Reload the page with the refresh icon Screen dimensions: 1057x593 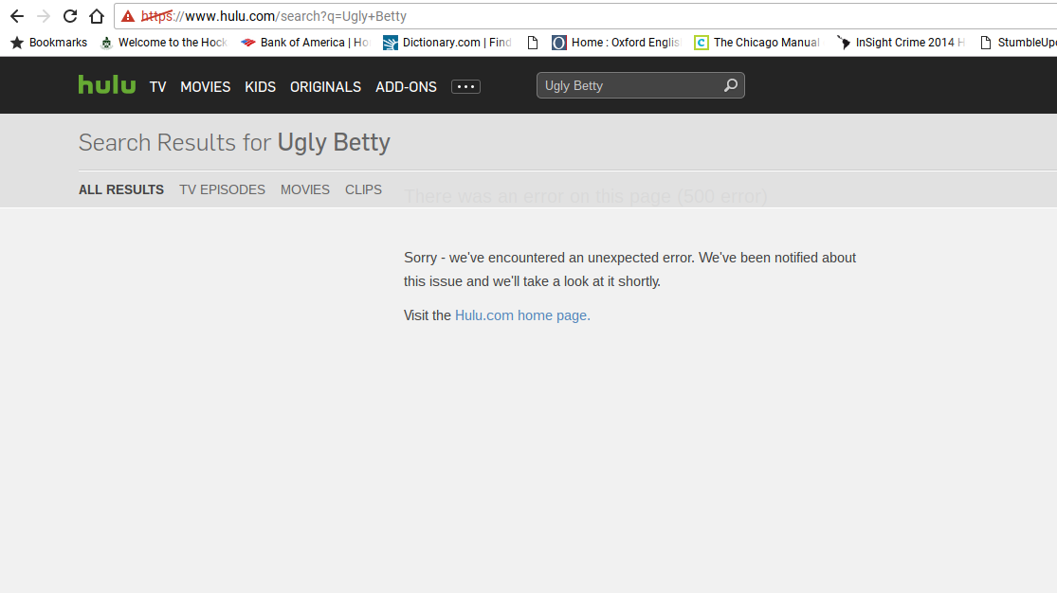tap(70, 16)
